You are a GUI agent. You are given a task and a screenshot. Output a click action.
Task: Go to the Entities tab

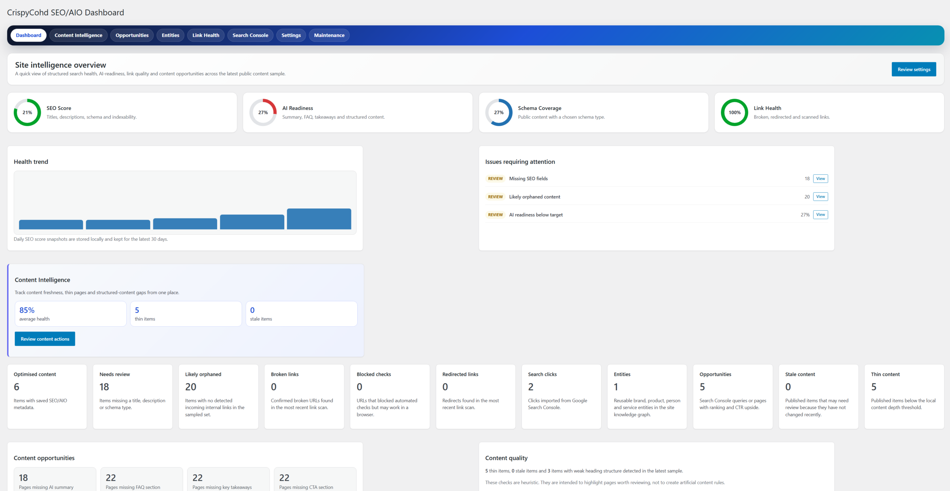(x=170, y=35)
